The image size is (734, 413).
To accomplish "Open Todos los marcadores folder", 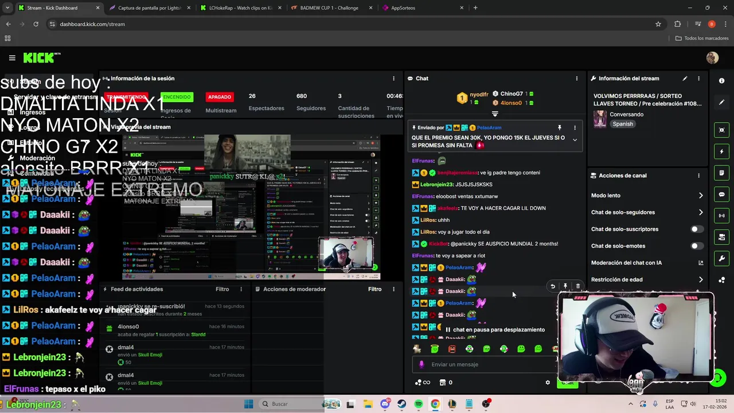I will tap(702, 38).
